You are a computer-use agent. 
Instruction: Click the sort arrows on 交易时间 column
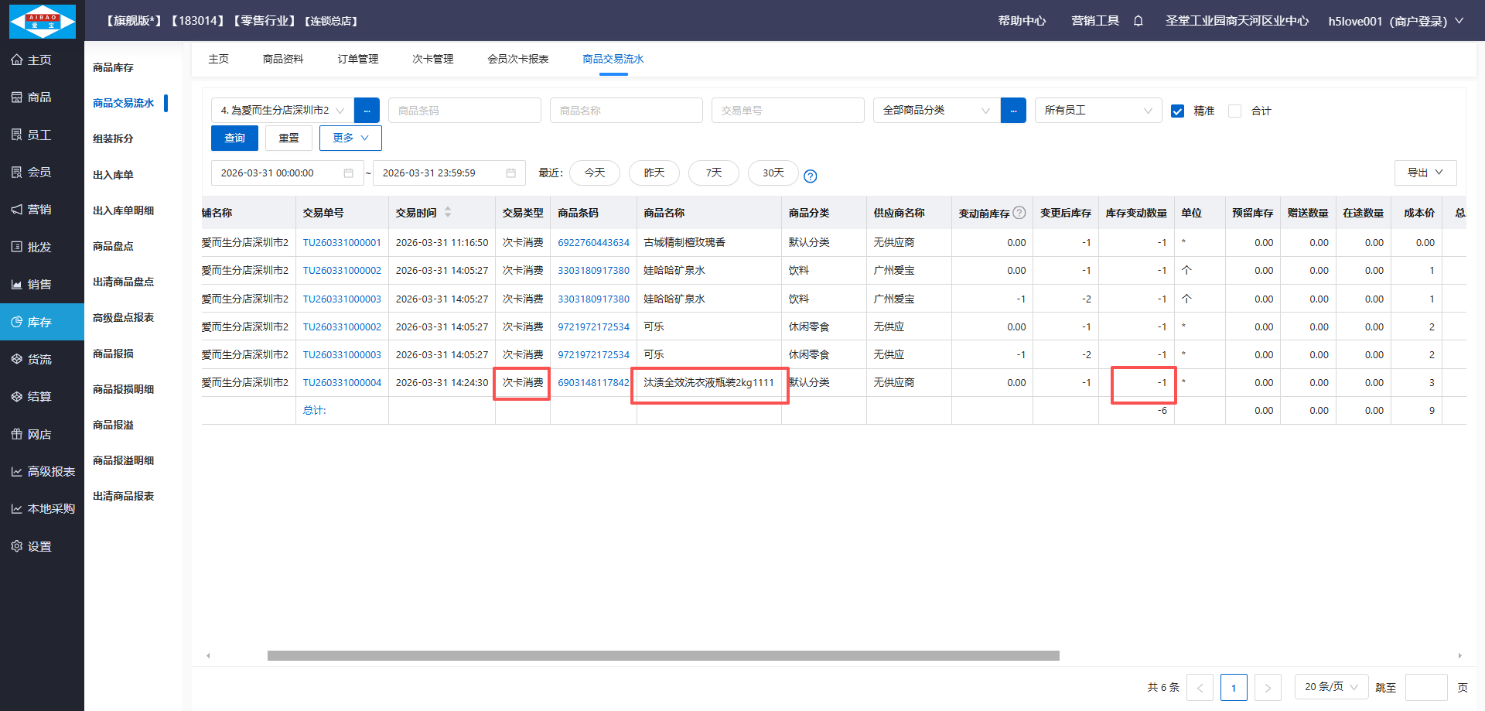tap(448, 213)
